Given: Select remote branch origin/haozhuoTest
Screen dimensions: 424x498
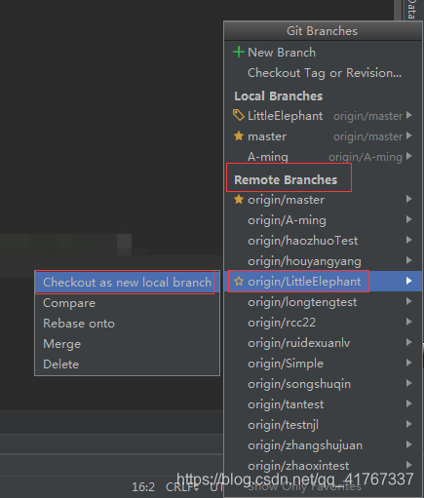Looking at the screenshot, I should (x=323, y=240).
